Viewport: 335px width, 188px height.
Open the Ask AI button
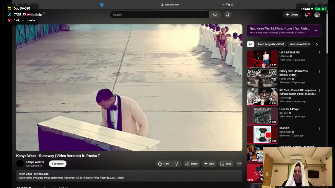coord(209,164)
